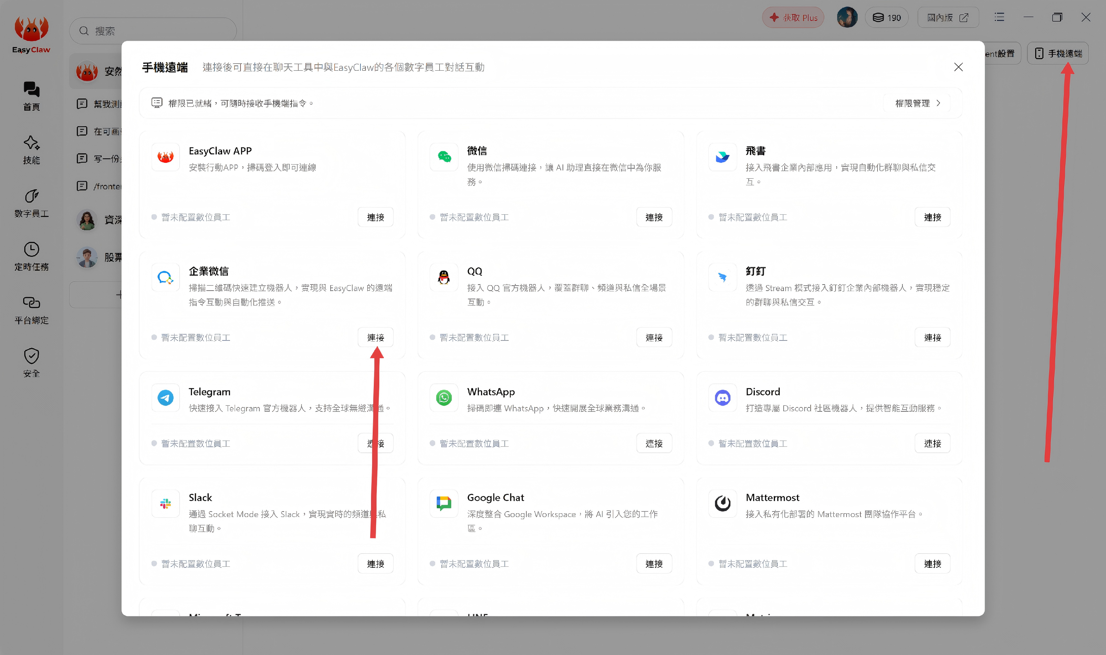Click the Mattermost icon
Screen dimensions: 1106x655
(x=722, y=504)
